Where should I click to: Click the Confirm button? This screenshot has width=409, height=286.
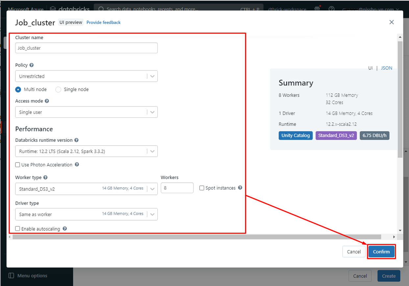(x=381, y=252)
